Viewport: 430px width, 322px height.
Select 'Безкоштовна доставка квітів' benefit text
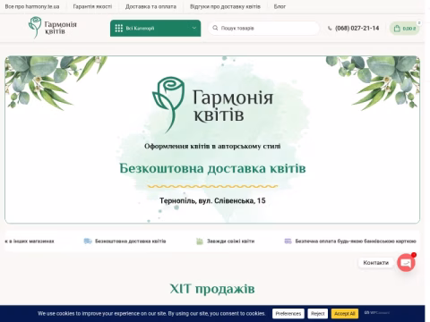(131, 241)
